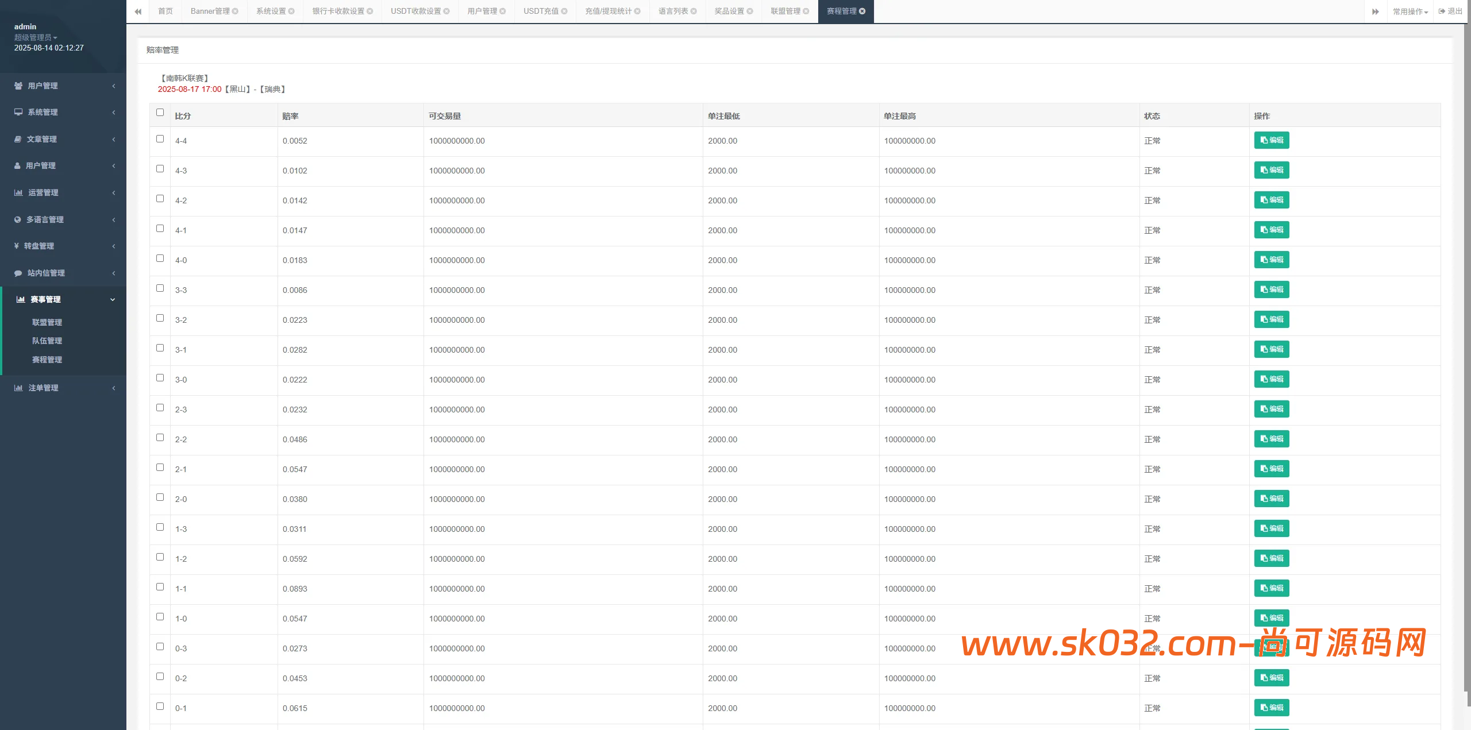This screenshot has height=730, width=1471.
Task: Click the 系统管理 monitor icon in sidebar
Action: (x=18, y=112)
